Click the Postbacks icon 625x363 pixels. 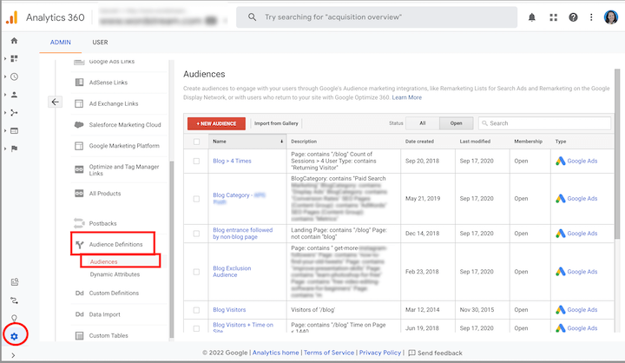tap(79, 223)
